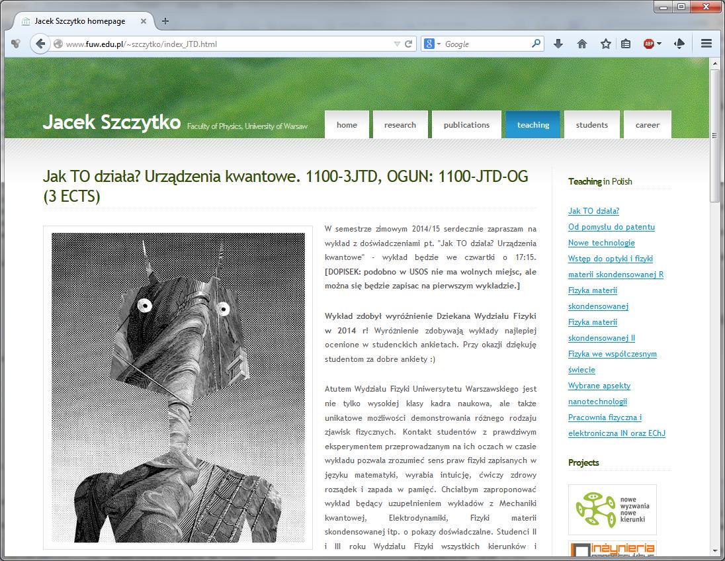Open Pracownia fizyczna i elektroniczna link
This screenshot has height=561, width=725.
(x=617, y=425)
